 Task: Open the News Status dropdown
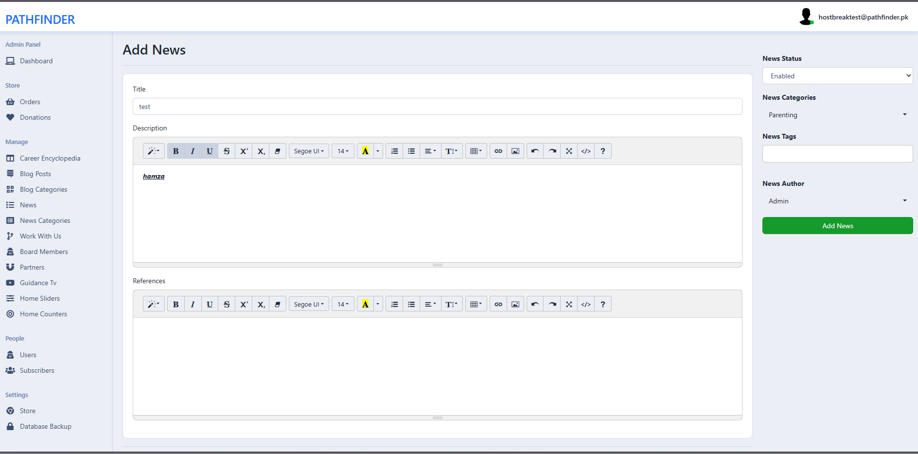[x=837, y=76]
